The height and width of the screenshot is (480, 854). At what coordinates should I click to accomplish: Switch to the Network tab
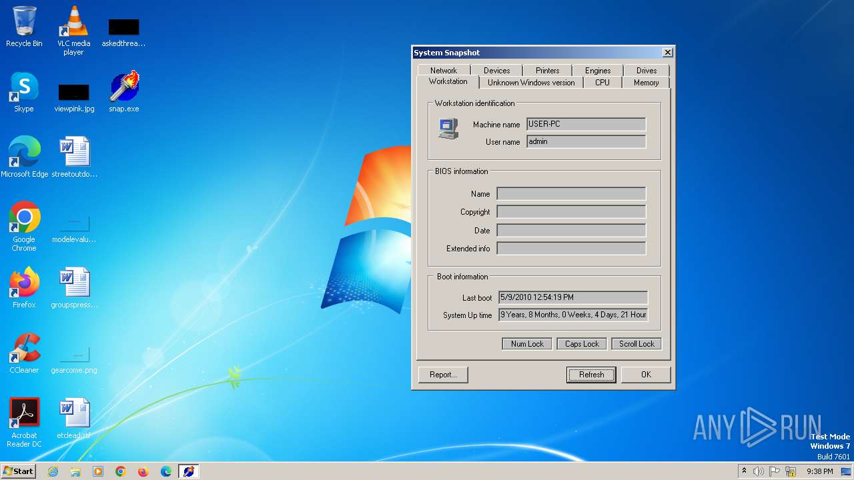click(x=444, y=70)
